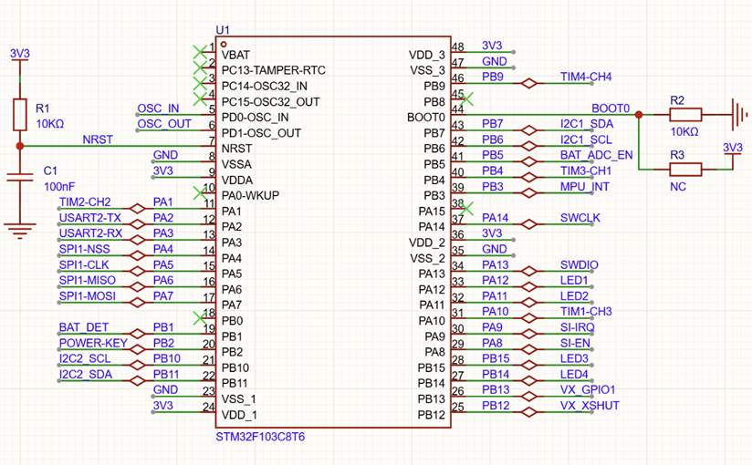Select the no-connect X on PB8 pin 45
This screenshot has height=465, width=752.
(466, 99)
